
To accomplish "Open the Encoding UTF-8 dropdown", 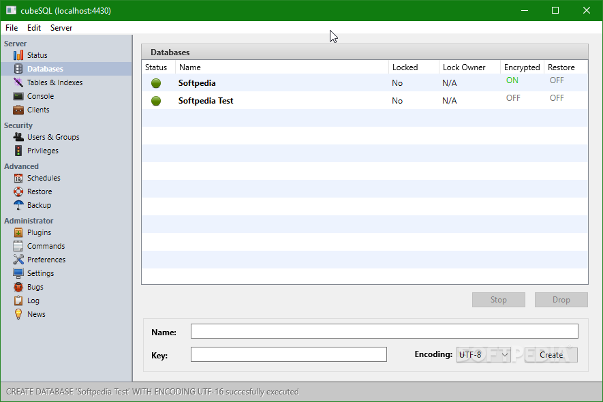I will [x=483, y=355].
